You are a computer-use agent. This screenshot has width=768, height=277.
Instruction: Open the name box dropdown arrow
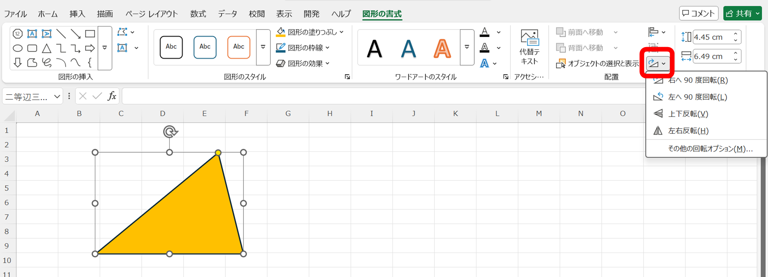(57, 97)
